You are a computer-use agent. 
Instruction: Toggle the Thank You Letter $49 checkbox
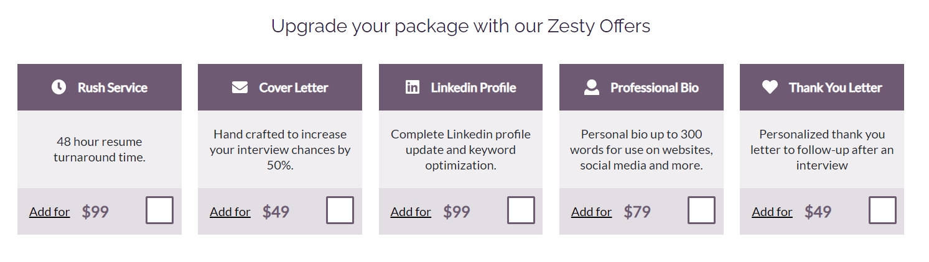pos(882,210)
